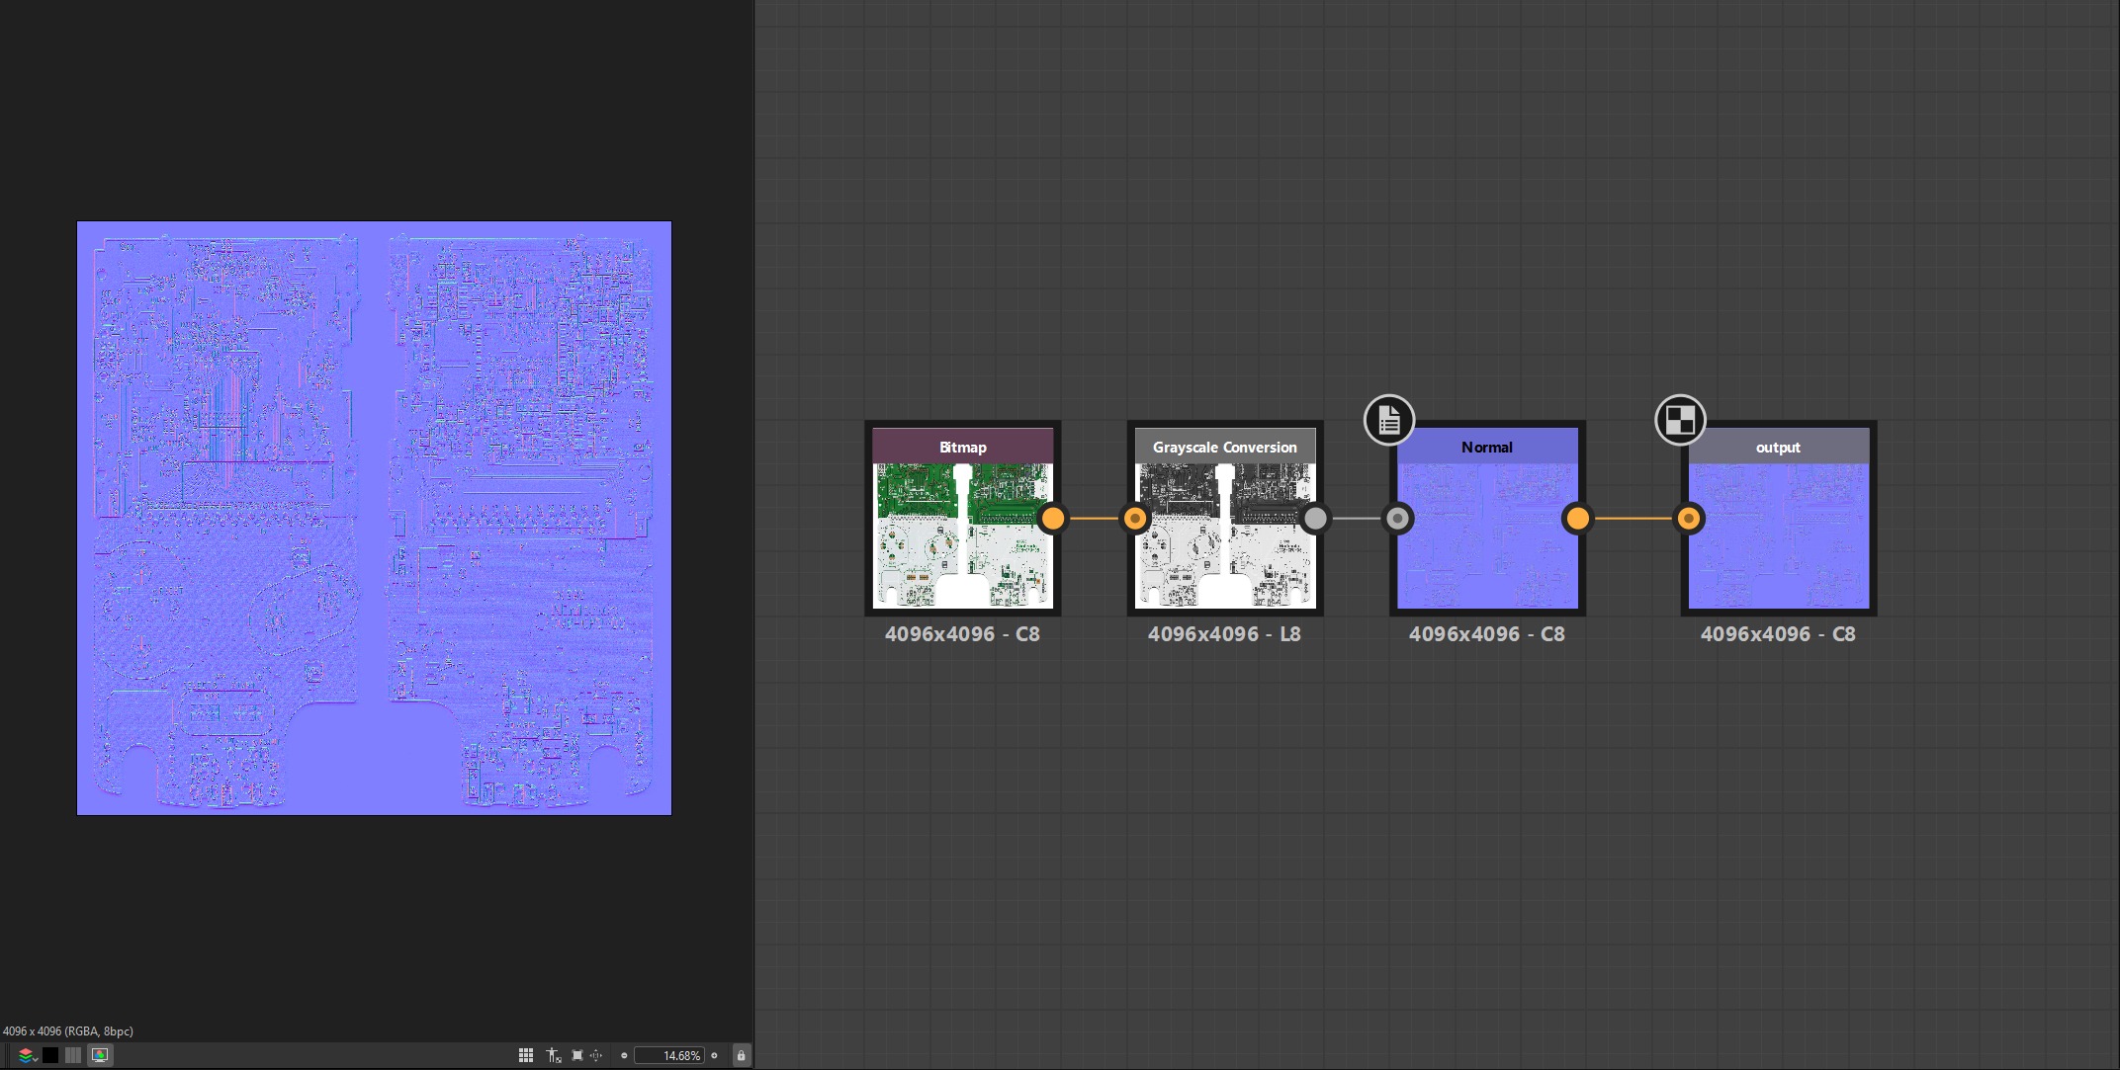Click the black background color swatch
The image size is (2120, 1070).
50,1055
